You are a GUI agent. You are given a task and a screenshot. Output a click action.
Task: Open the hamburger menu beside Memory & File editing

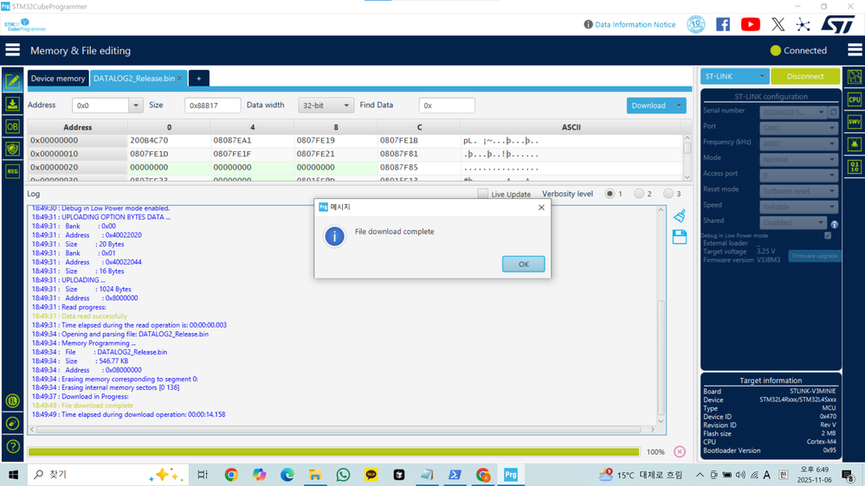click(12, 50)
